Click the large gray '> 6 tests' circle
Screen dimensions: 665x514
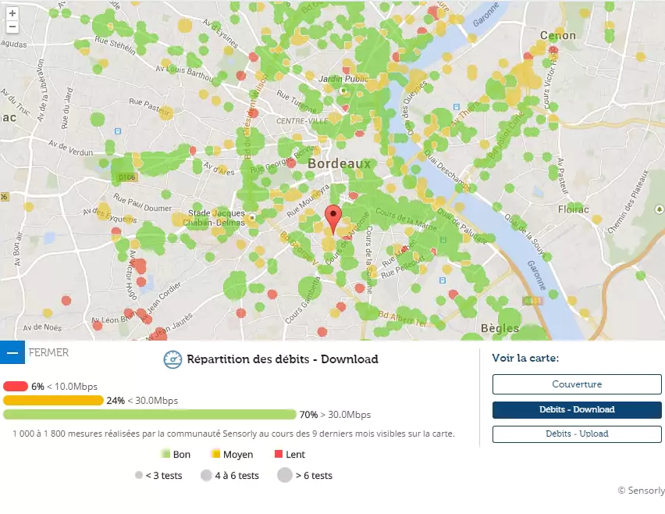(284, 475)
